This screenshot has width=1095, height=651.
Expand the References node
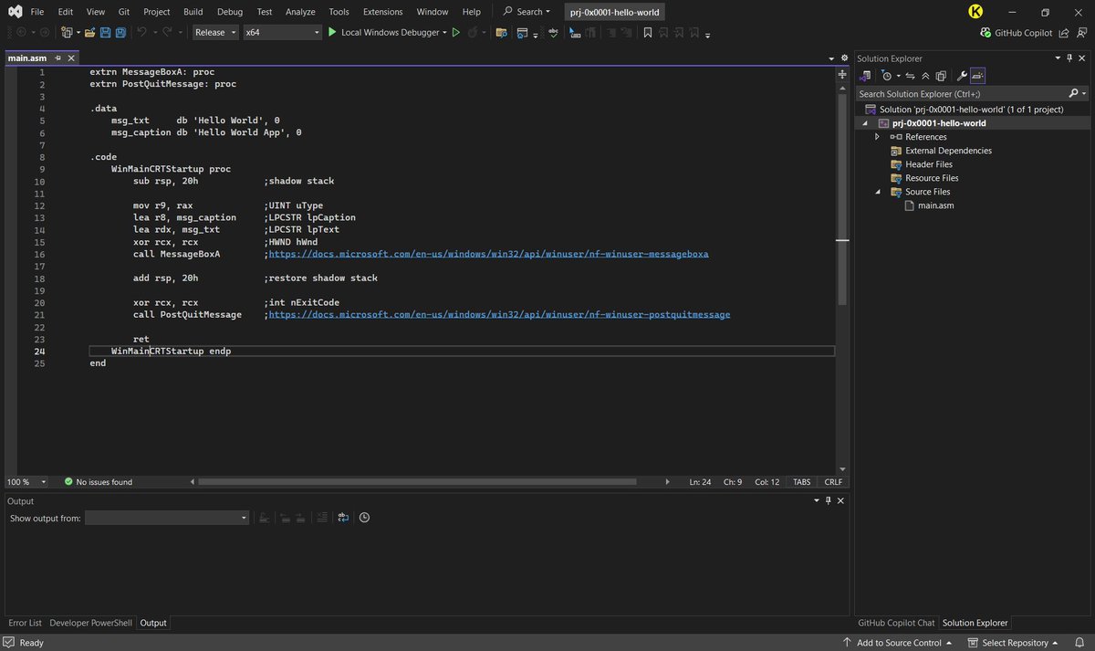[x=877, y=136]
